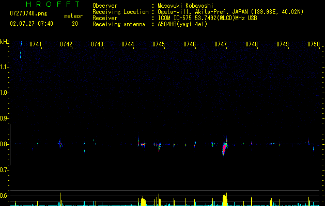Click the A504HB(yagi 4el) antenna text
Screen dimensions: 325x206
(x=182, y=24)
